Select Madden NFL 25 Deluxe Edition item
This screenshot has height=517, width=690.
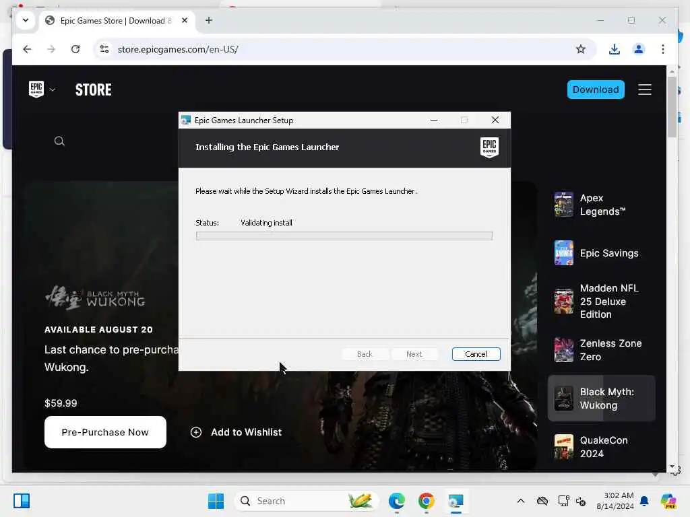pos(601,301)
